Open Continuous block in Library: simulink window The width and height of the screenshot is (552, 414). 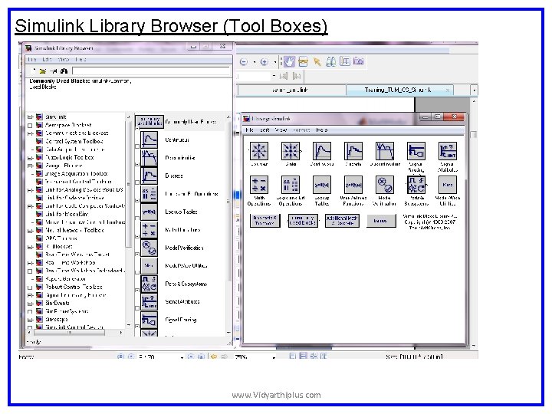(x=322, y=151)
